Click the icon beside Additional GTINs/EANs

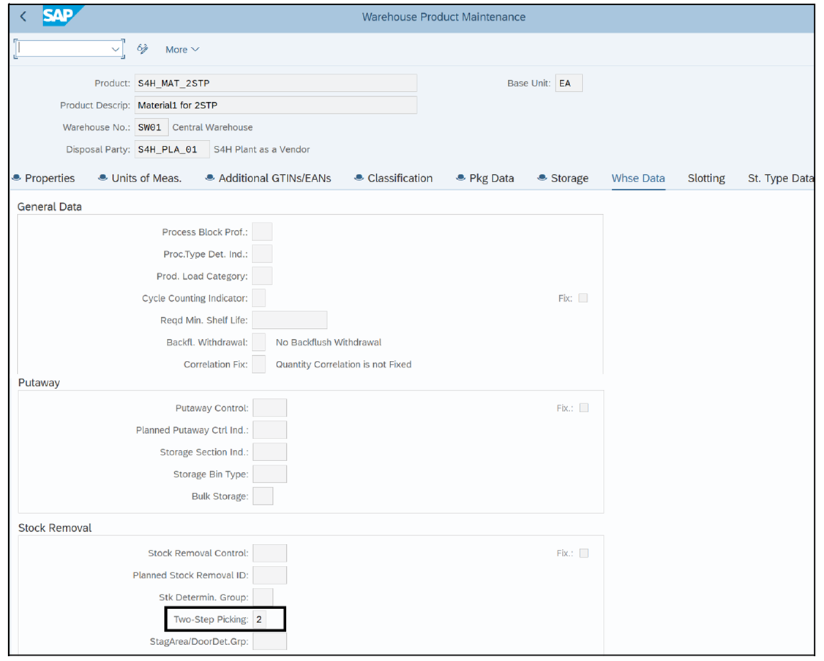tap(209, 177)
